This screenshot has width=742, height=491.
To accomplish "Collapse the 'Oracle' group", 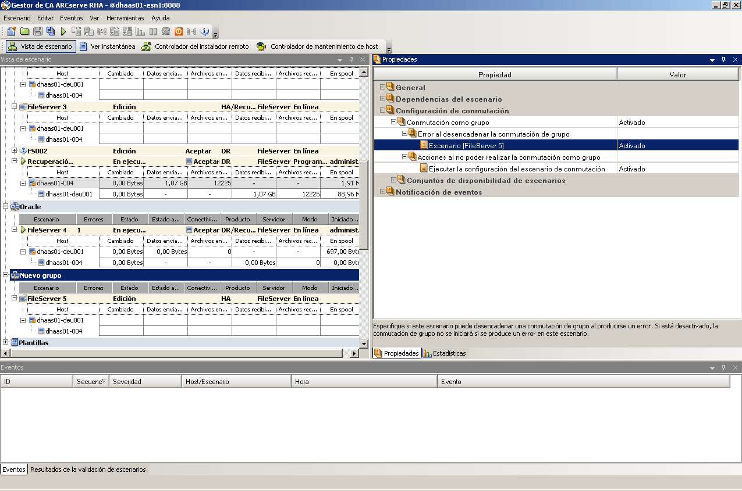I will (x=6, y=206).
